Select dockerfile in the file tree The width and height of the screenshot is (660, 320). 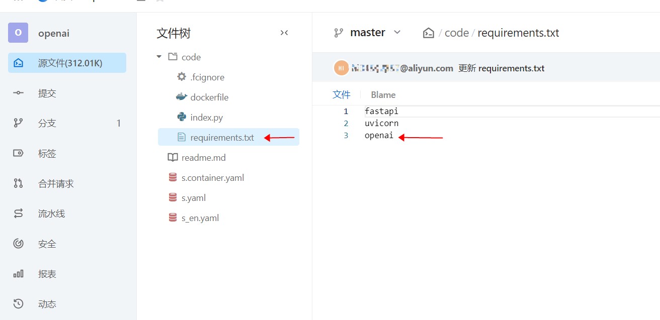209,97
